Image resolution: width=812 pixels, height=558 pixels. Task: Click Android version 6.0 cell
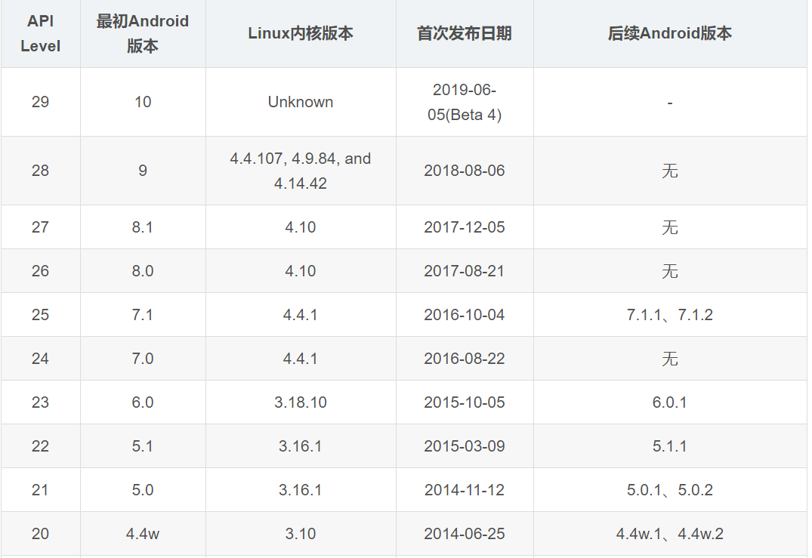click(x=143, y=402)
